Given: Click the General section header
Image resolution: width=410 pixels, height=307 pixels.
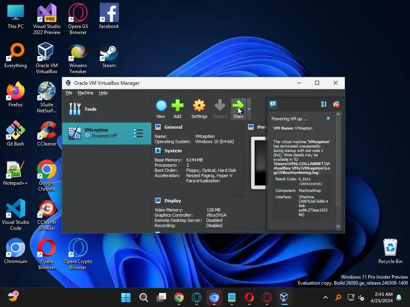Looking at the screenshot, I should coord(173,127).
